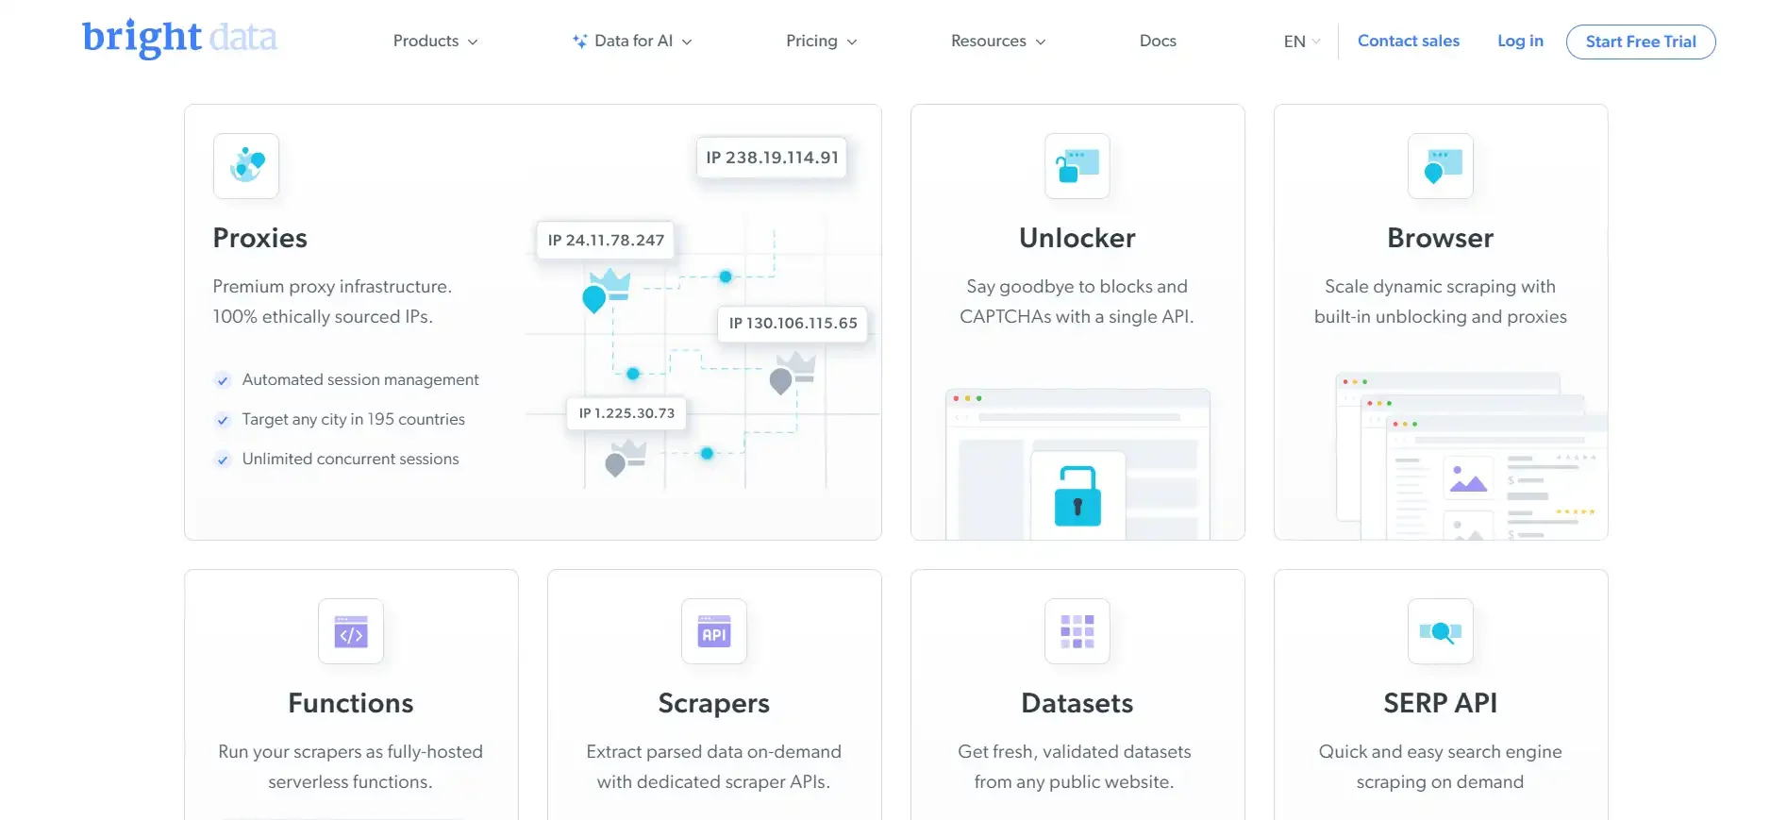Image resolution: width=1787 pixels, height=820 pixels.
Task: Click the IP 238.19.114.91 label
Action: 772,158
